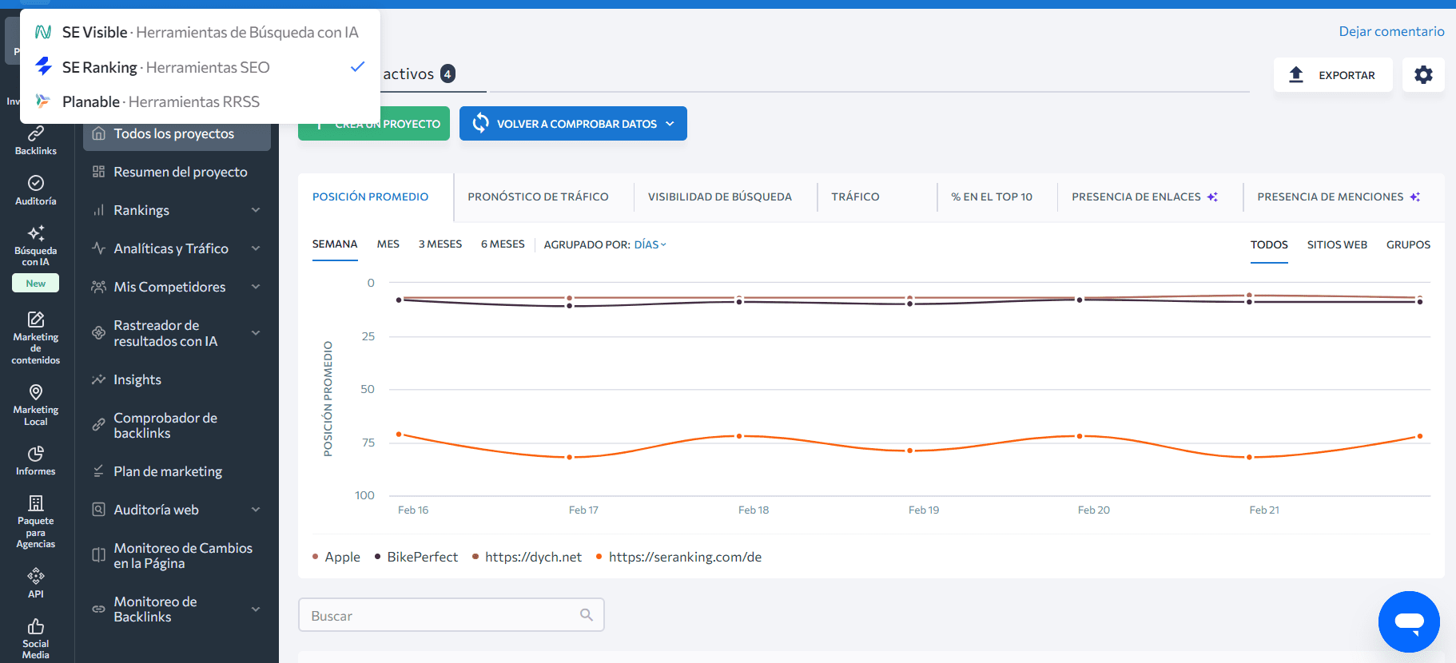Image resolution: width=1456 pixels, height=663 pixels.
Task: Click the Feb 18 orange data point
Action: [739, 436]
